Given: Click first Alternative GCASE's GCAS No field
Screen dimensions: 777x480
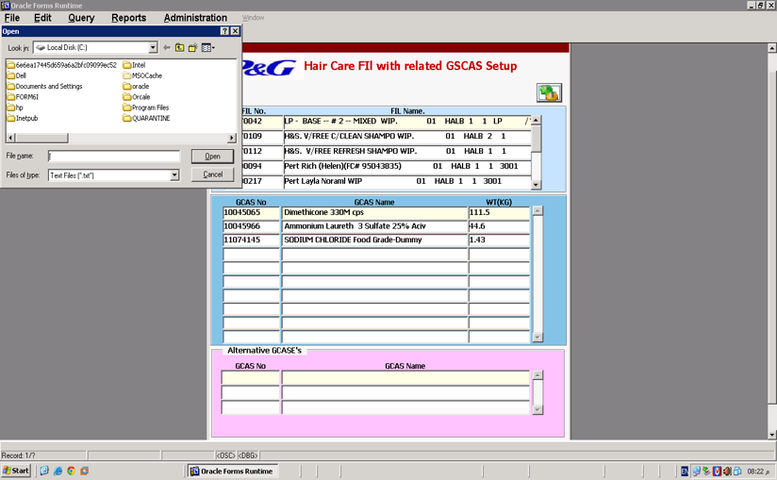Looking at the screenshot, I should tap(251, 378).
